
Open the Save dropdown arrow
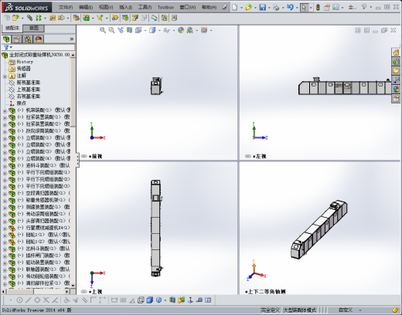pos(269,8)
